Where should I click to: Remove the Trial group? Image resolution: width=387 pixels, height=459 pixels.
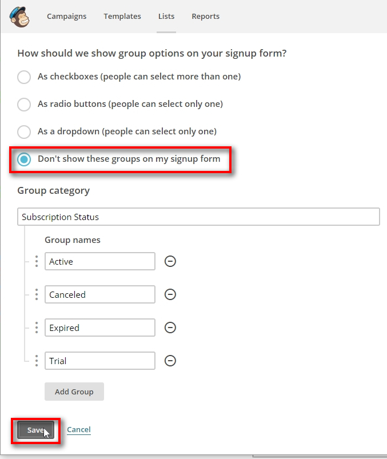click(170, 361)
